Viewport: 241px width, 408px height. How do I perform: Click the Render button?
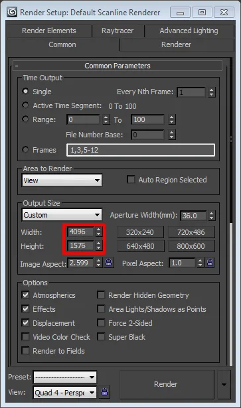coord(166,384)
